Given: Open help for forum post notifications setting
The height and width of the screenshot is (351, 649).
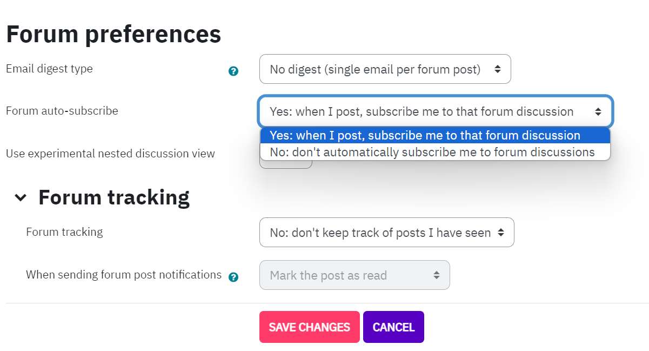Looking at the screenshot, I should click(233, 277).
